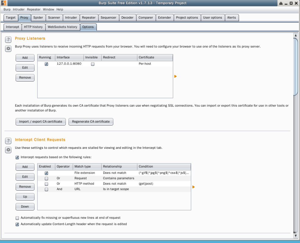Toggle Running checkbox for 127.0.0.1:8080 listener
Image resolution: width=300 pixels, height=243 pixels.
[46, 64]
